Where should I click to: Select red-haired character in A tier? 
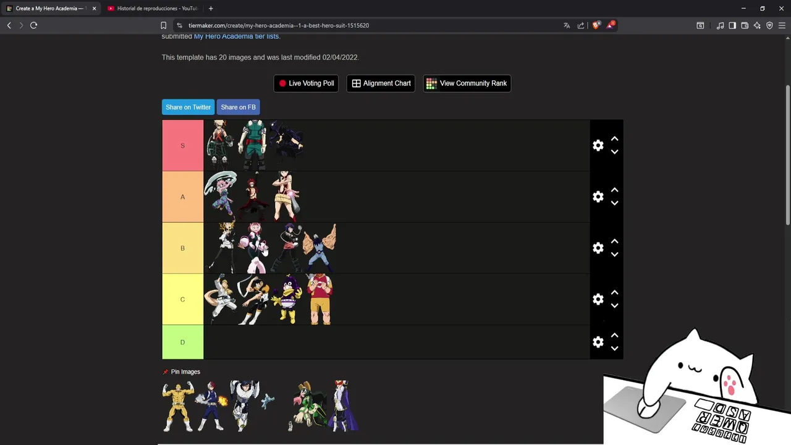click(x=253, y=198)
